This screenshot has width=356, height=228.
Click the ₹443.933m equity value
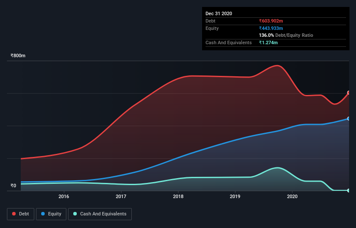pyautogui.click(x=271, y=28)
